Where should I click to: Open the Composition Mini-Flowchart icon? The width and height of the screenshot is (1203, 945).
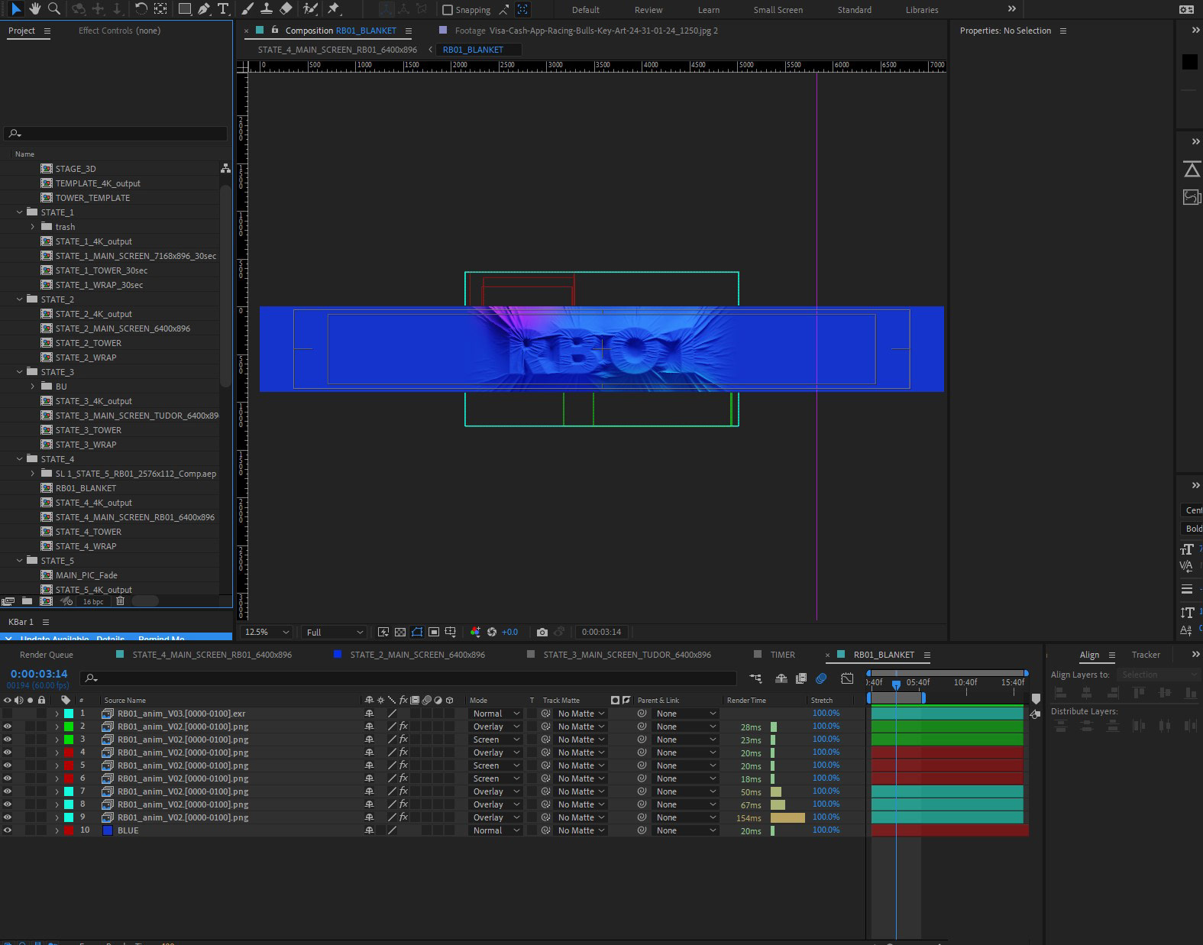(x=755, y=678)
